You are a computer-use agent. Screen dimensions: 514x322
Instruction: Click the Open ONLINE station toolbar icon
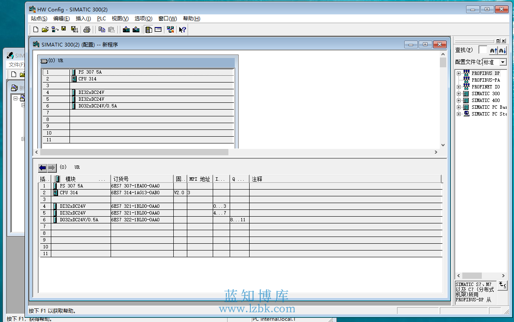click(x=55, y=30)
